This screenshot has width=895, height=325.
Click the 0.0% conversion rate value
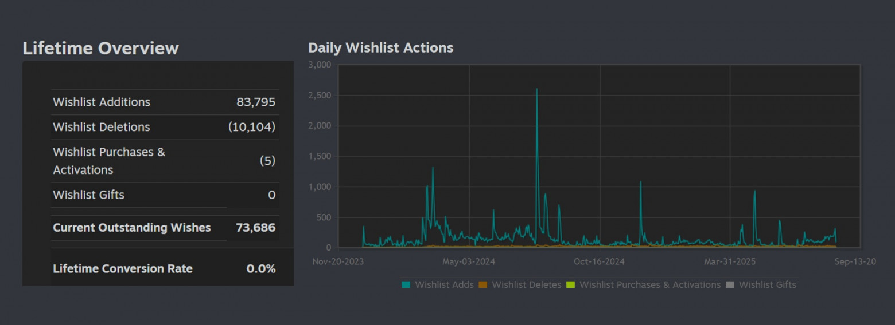[x=261, y=269]
